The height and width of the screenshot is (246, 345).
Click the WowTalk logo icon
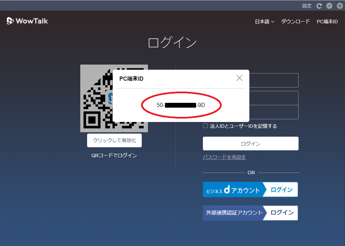coord(10,21)
